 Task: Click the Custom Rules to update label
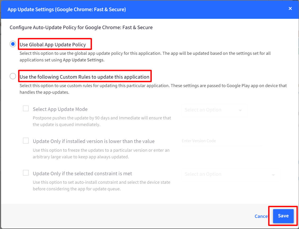pyautogui.click(x=84, y=77)
